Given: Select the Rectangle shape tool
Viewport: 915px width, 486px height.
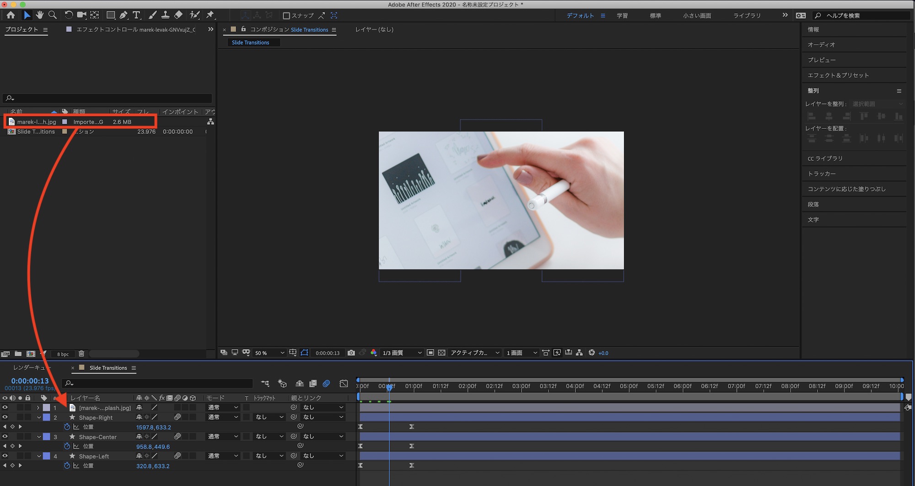Looking at the screenshot, I should (x=110, y=15).
